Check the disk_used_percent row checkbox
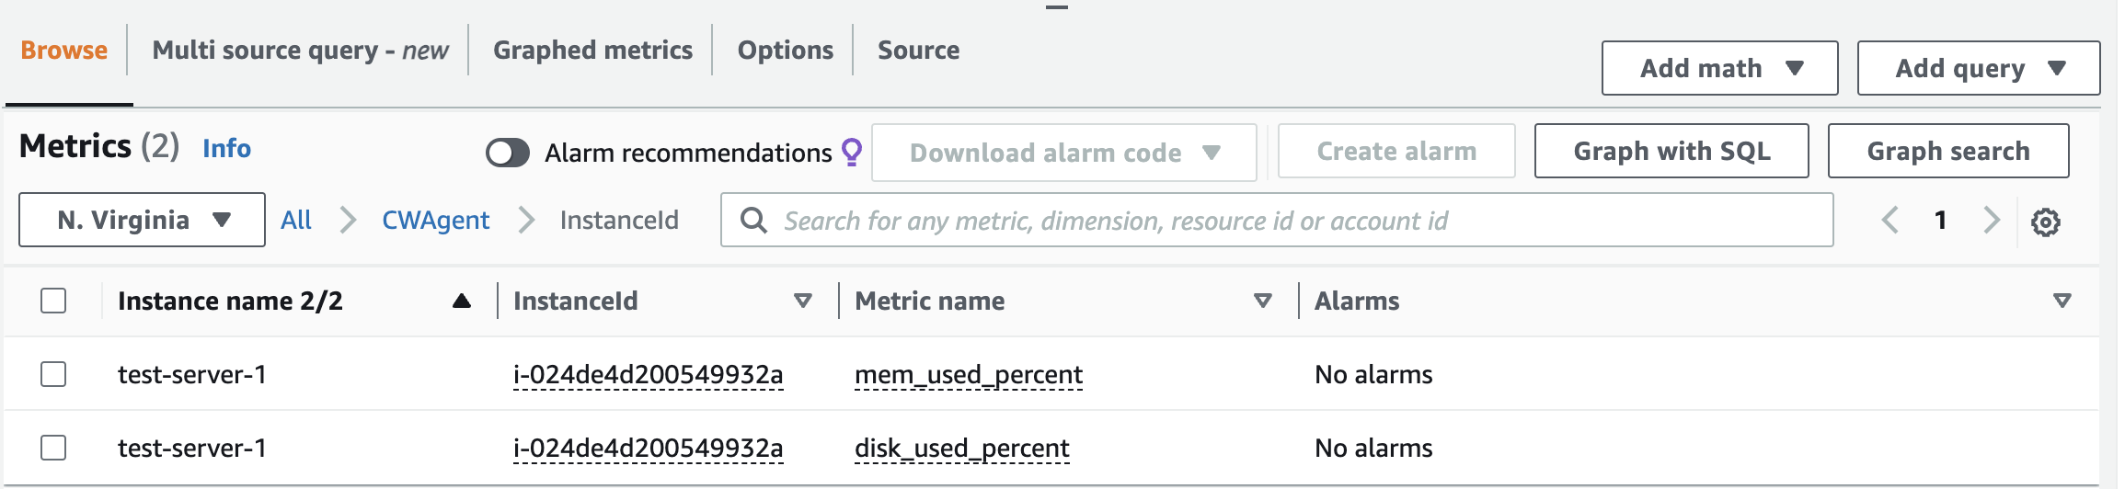 [x=53, y=448]
